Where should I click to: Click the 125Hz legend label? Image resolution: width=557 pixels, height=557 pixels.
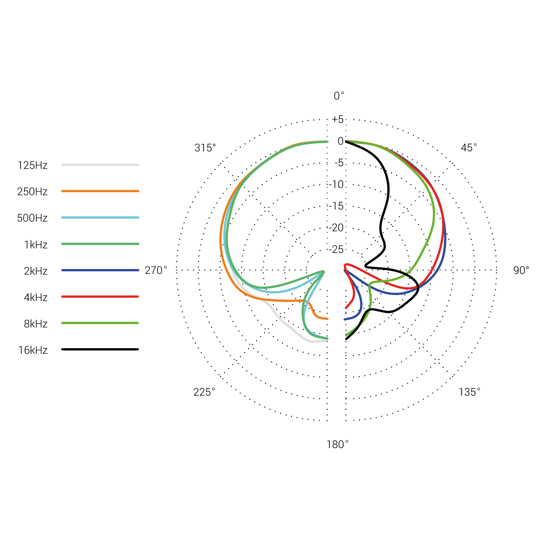pos(32,165)
